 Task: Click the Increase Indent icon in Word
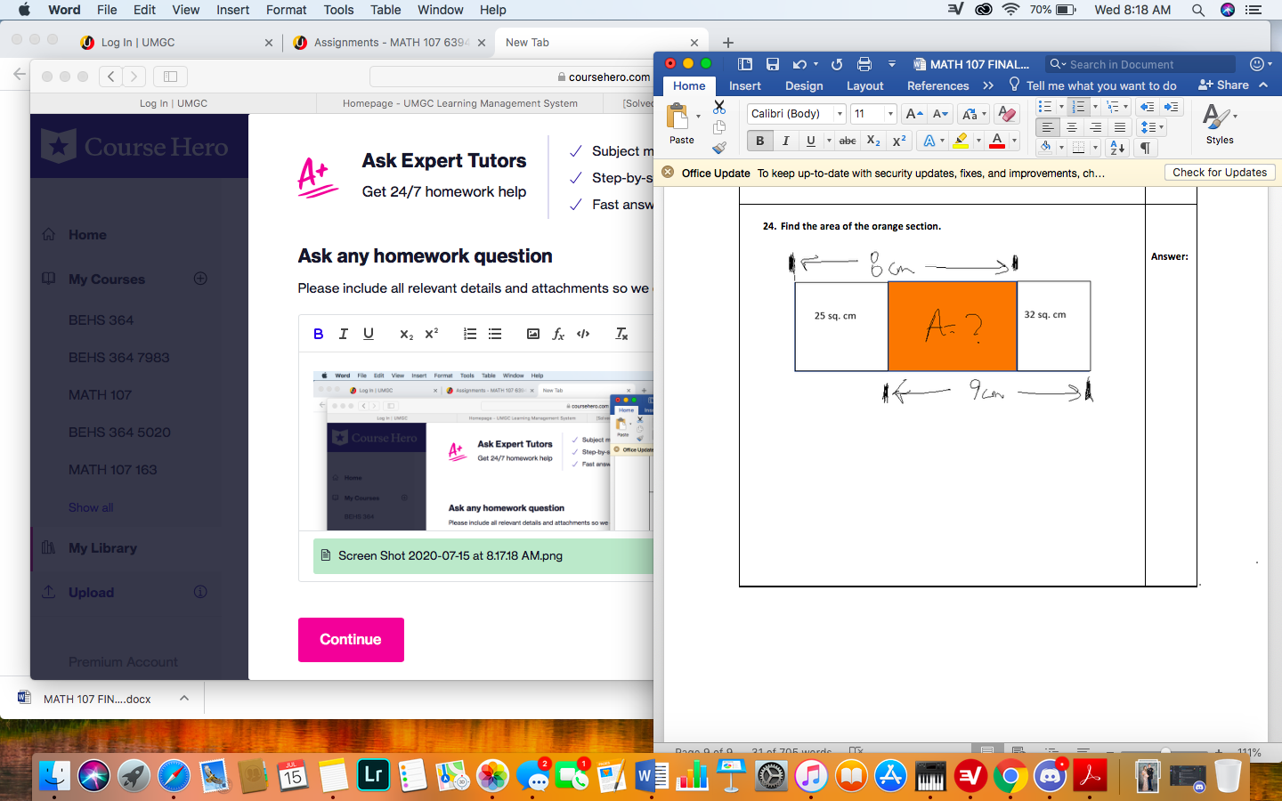tap(1171, 107)
